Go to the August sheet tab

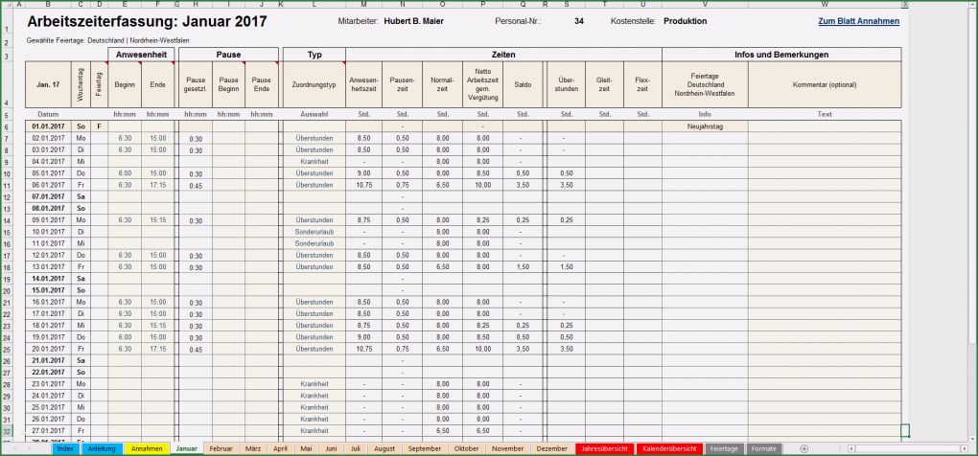(384, 448)
